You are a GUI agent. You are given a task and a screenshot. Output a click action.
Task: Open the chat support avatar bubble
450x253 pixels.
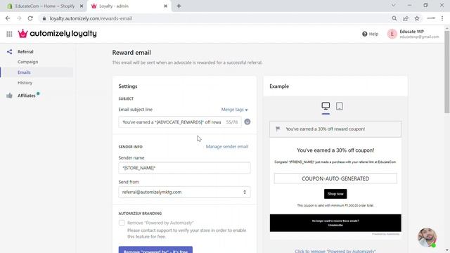(x=427, y=238)
